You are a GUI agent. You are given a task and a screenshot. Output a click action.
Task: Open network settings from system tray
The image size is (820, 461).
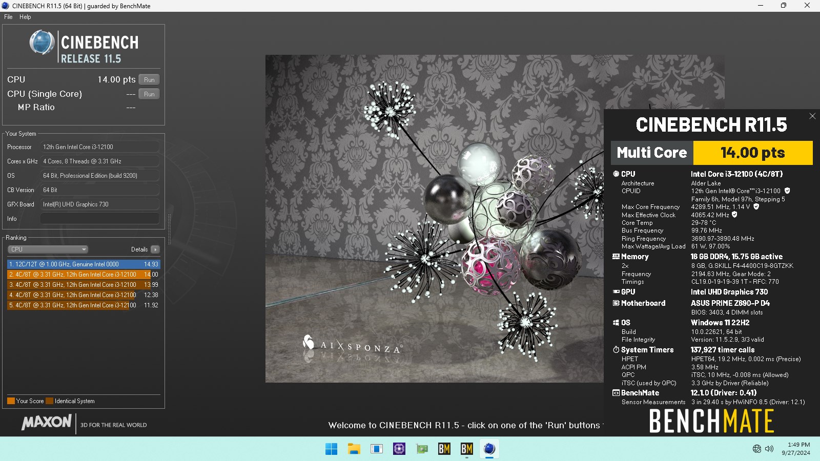point(757,449)
